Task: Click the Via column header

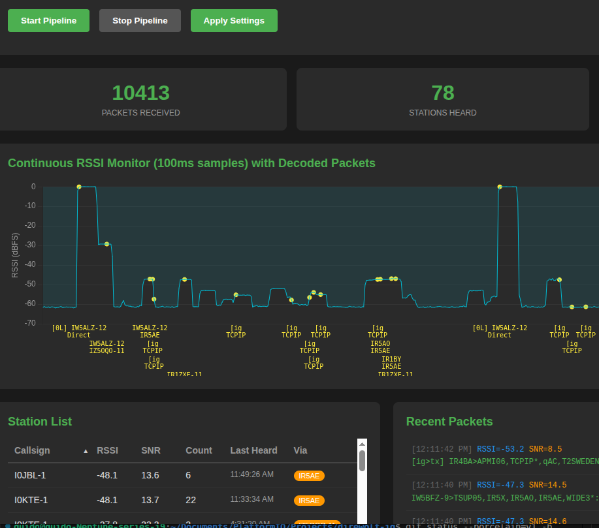Action: click(x=300, y=450)
